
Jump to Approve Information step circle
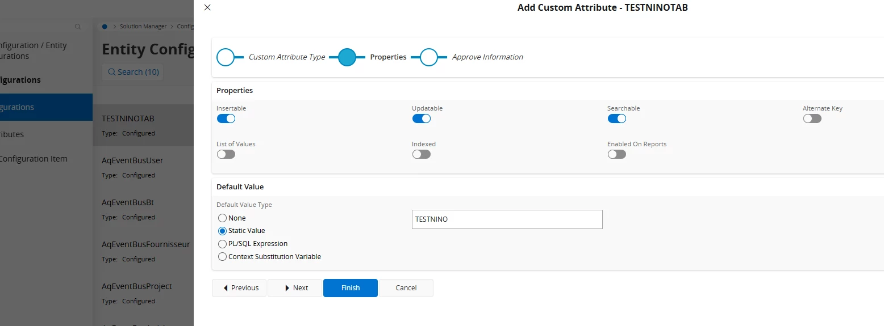coord(429,57)
